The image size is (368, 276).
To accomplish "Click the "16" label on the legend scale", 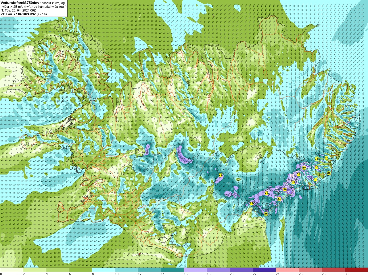I will click(186, 274).
